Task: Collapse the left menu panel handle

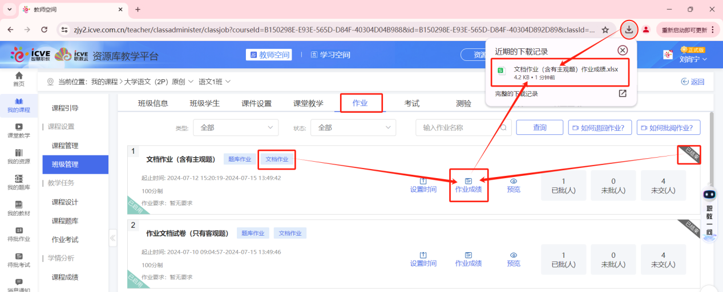Action: pyautogui.click(x=112, y=238)
